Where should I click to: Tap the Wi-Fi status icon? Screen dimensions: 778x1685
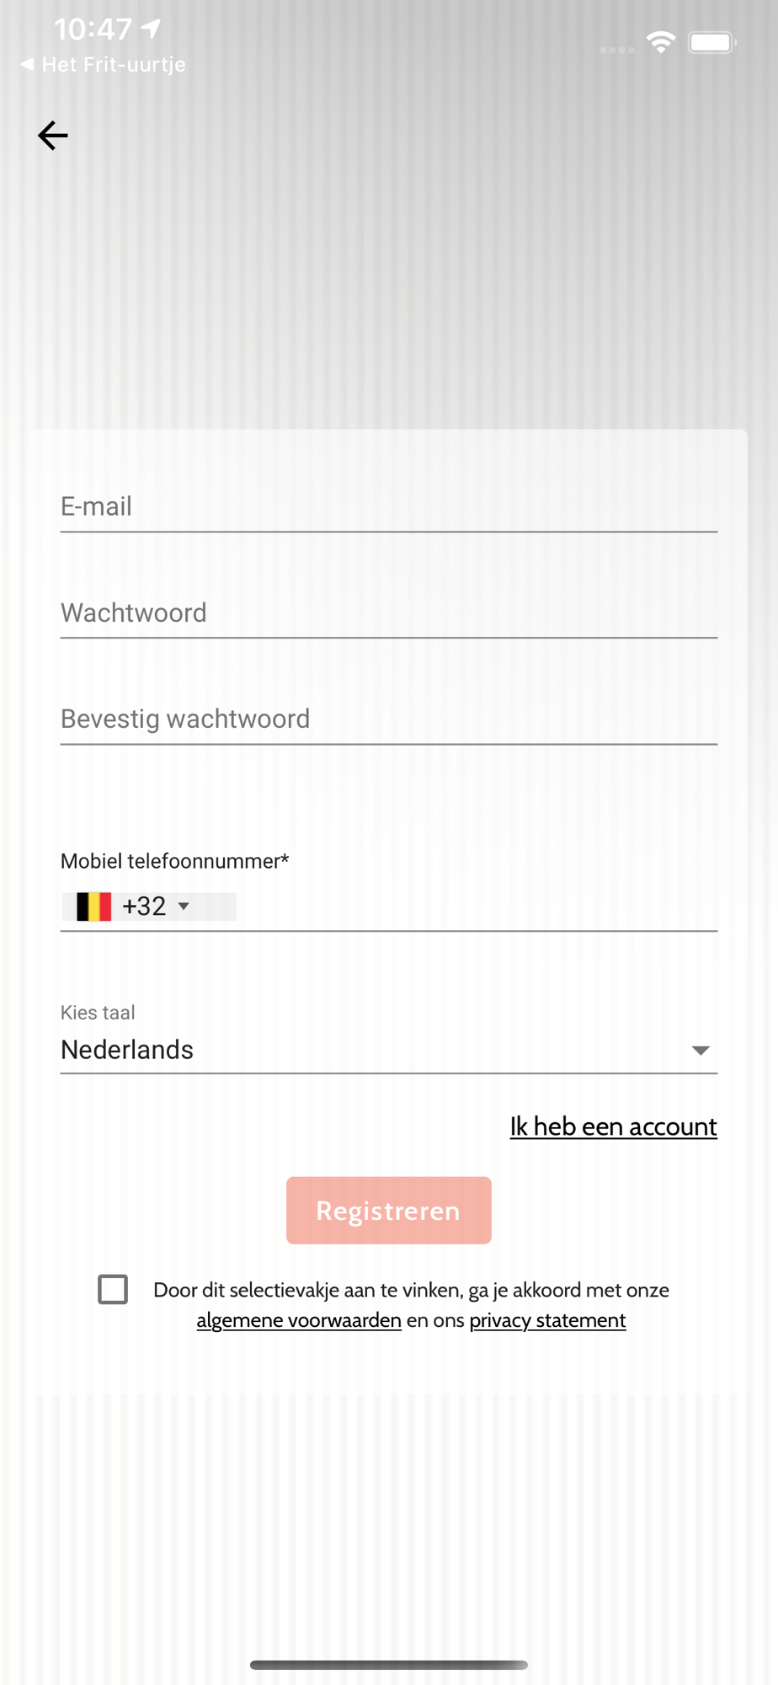[661, 42]
